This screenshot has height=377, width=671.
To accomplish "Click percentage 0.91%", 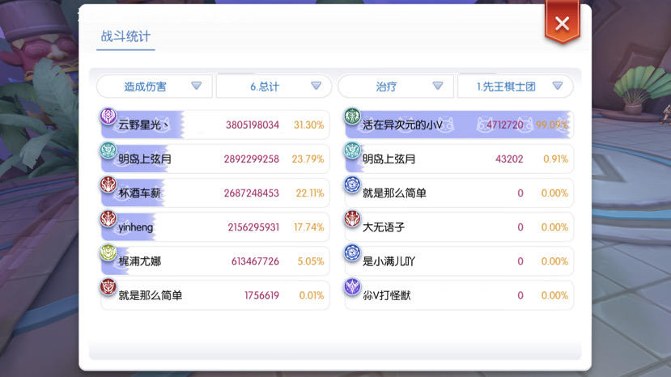I will tap(555, 159).
